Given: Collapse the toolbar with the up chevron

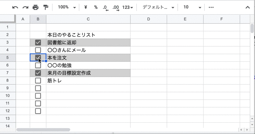Looking at the screenshot, I should pyautogui.click(x=247, y=7).
